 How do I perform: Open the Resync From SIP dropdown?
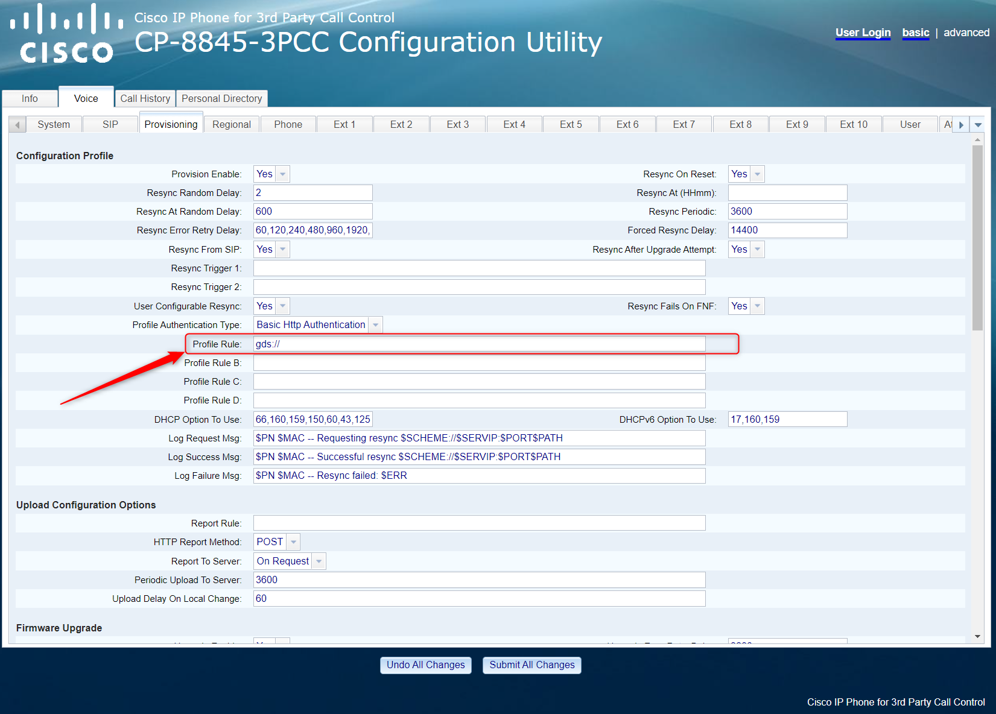click(x=282, y=249)
